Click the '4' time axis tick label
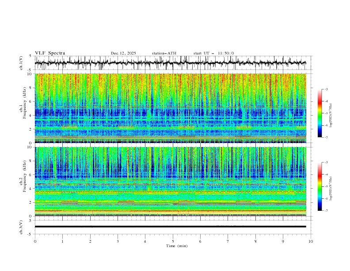The width and height of the screenshot is (350, 271). 145,241
